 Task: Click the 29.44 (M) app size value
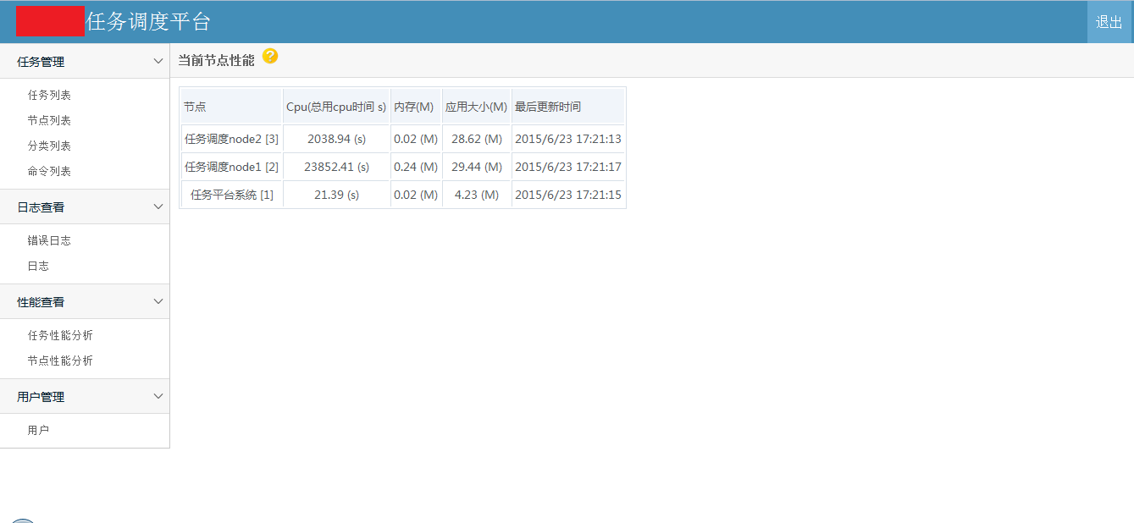(477, 167)
